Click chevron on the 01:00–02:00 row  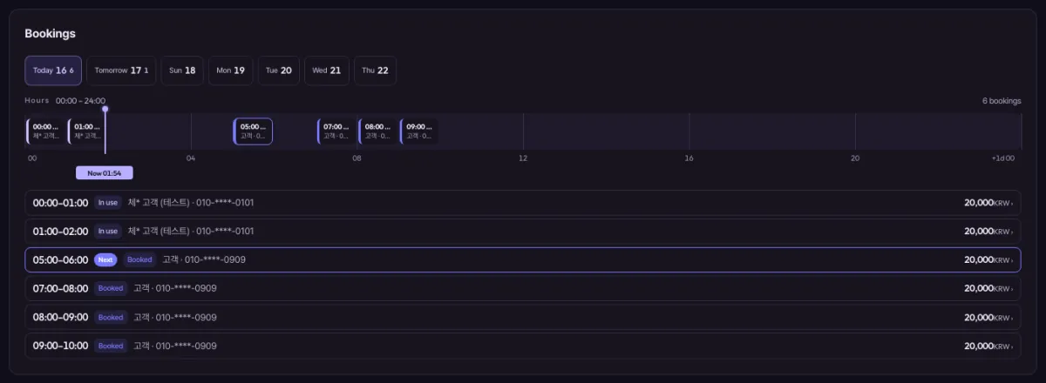(x=1012, y=232)
